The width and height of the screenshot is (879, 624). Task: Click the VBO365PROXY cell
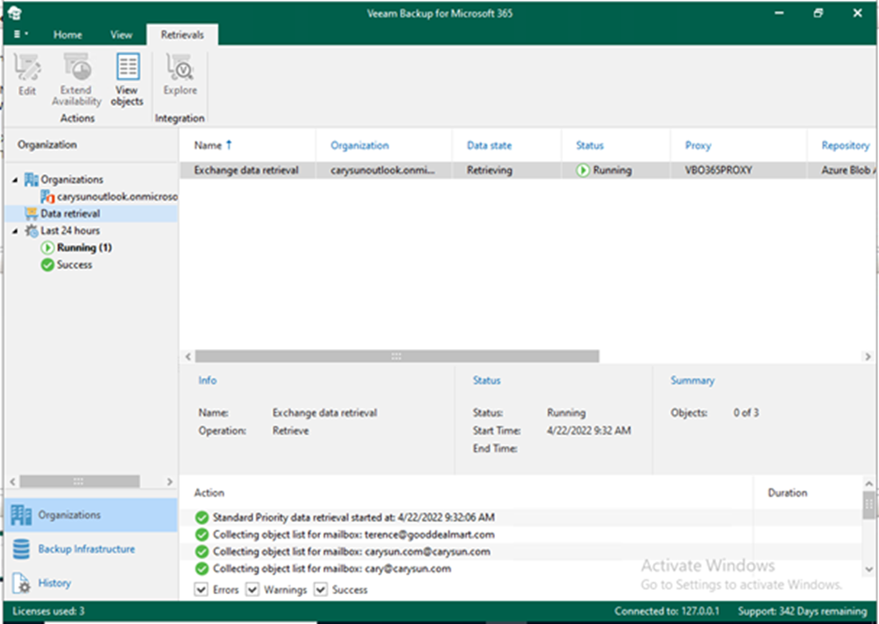tap(718, 170)
